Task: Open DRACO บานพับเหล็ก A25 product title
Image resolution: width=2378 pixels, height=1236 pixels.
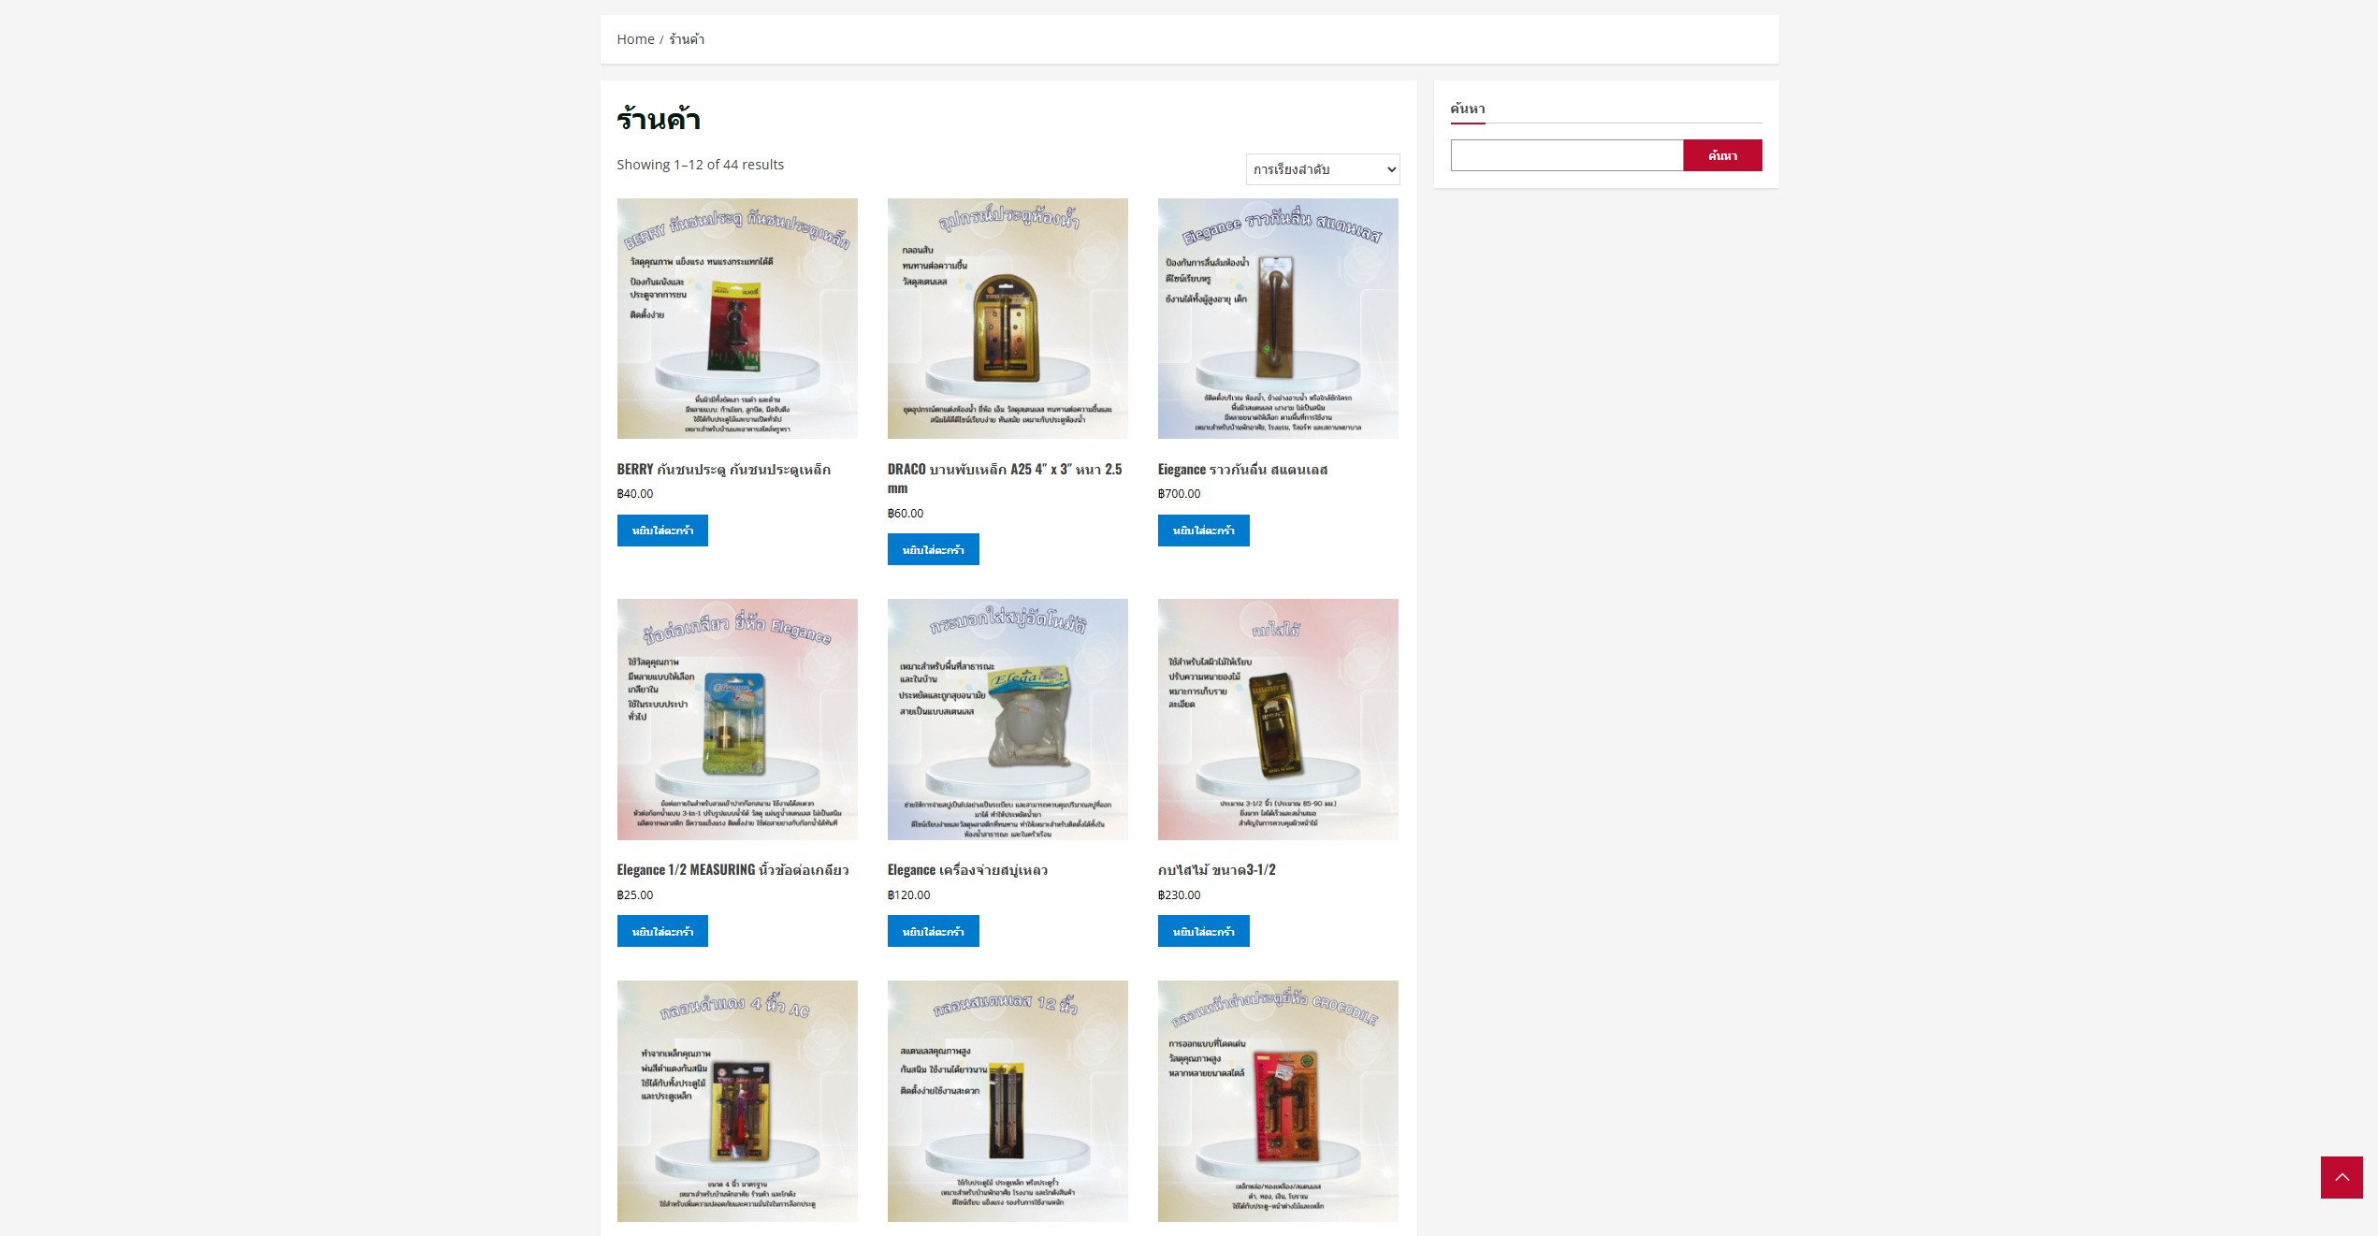Action: tap(1005, 478)
